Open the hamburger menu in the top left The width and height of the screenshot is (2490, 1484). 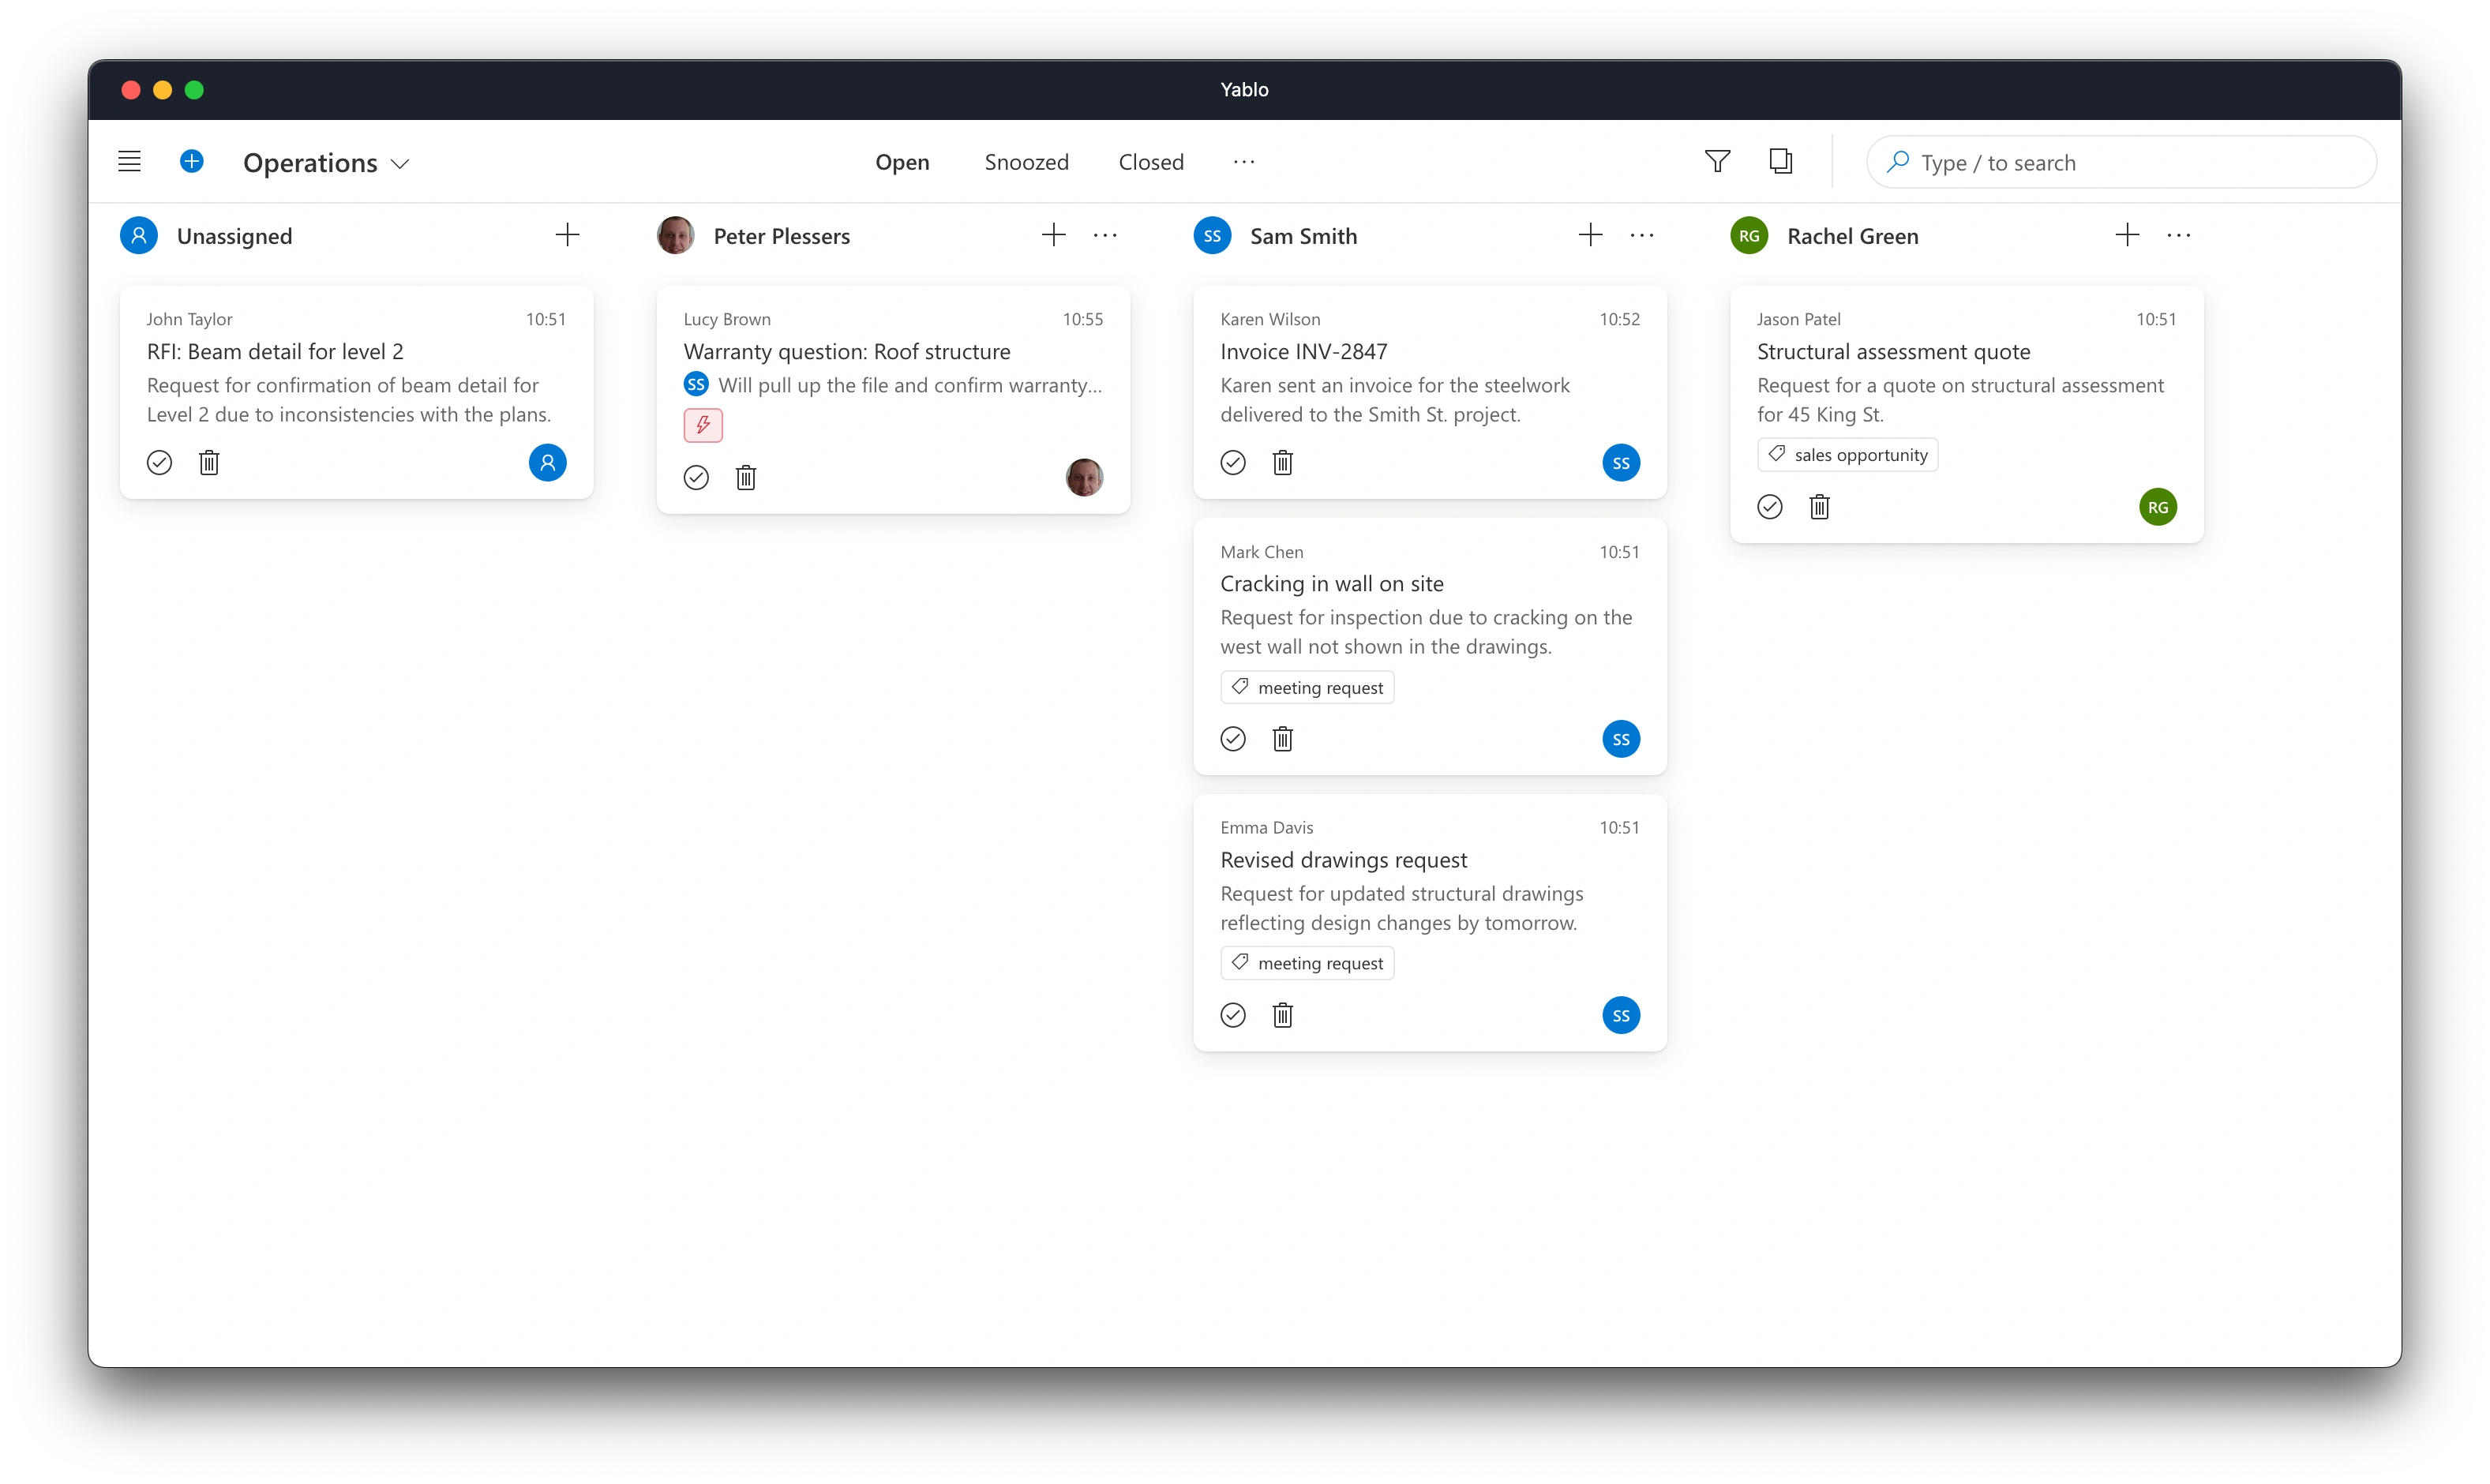[129, 161]
